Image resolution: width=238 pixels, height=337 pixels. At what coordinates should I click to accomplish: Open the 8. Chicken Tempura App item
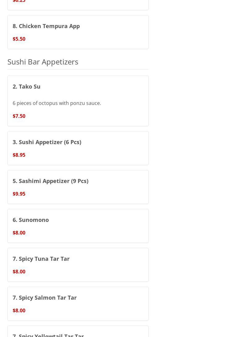(x=46, y=26)
